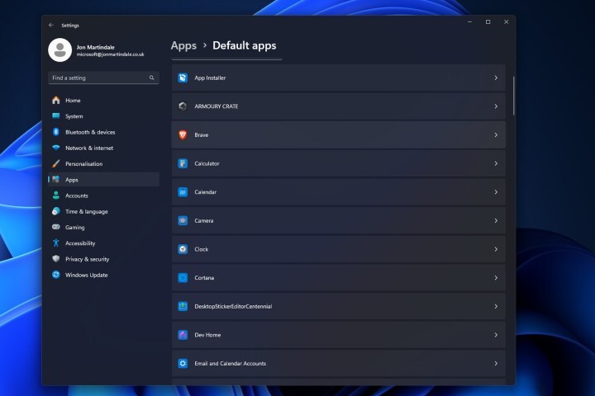Click the Network wifi icon in sidebar
This screenshot has width=595, height=396.
[x=56, y=148]
